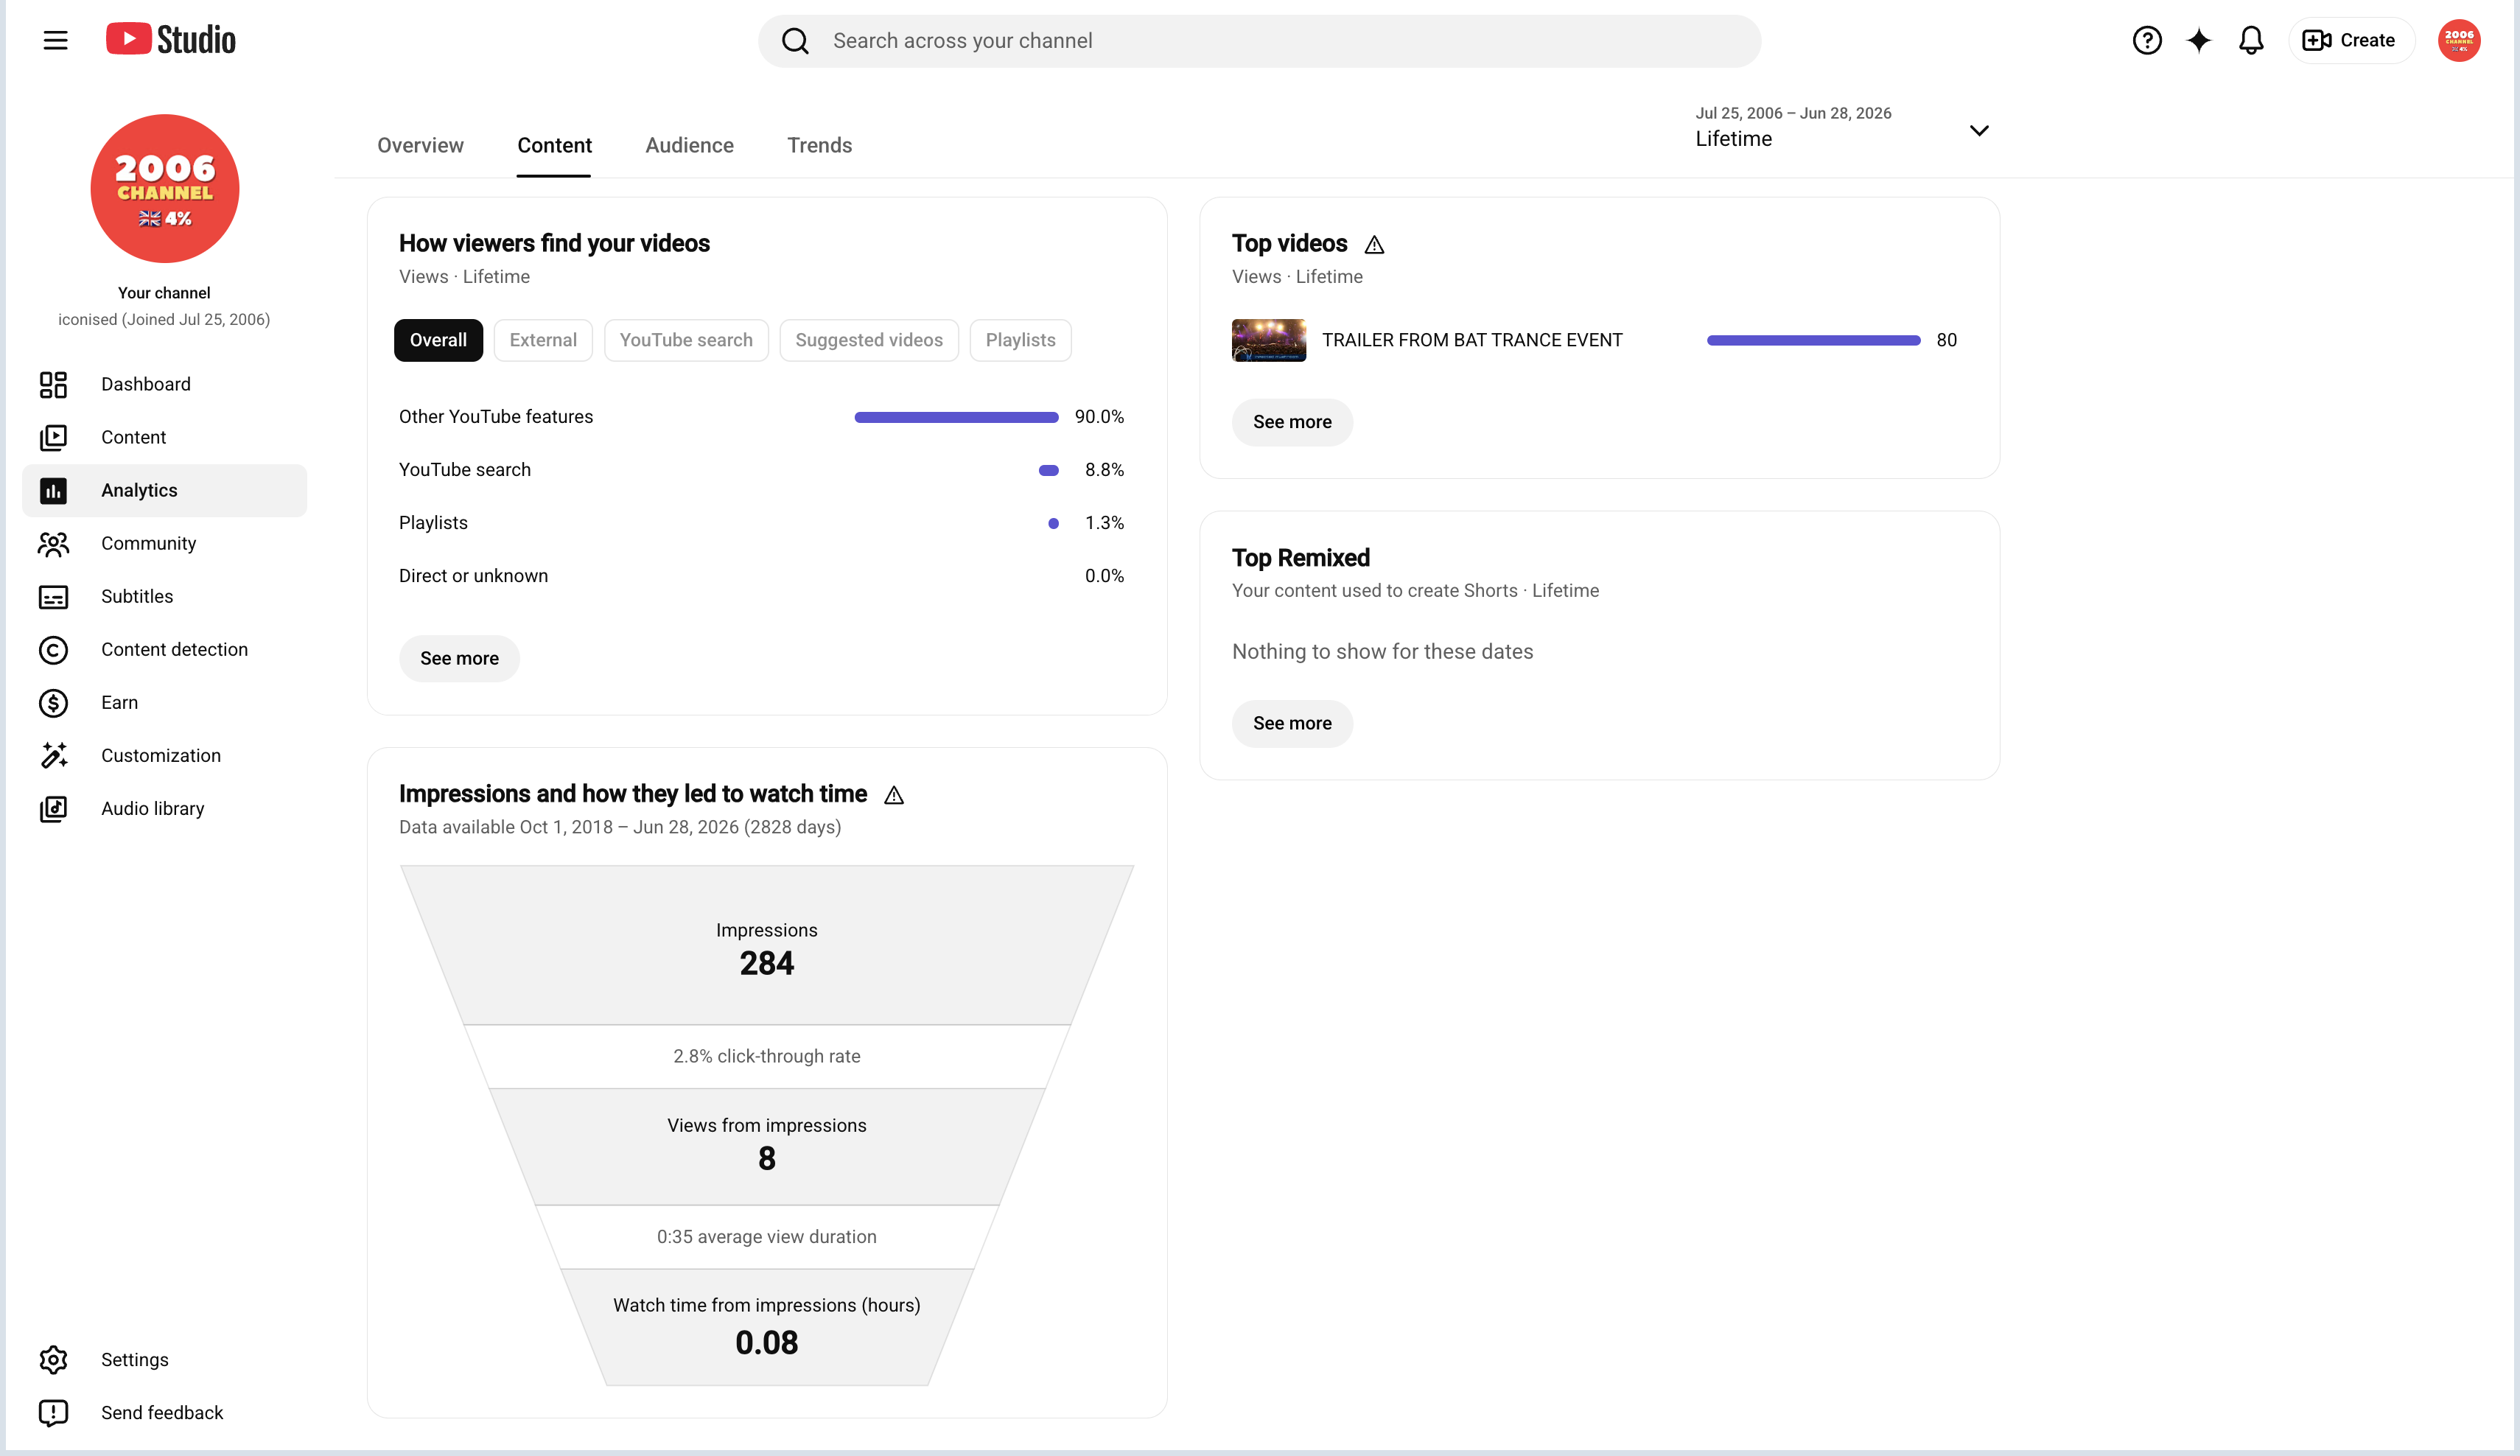Click the Create button

tap(2350, 40)
